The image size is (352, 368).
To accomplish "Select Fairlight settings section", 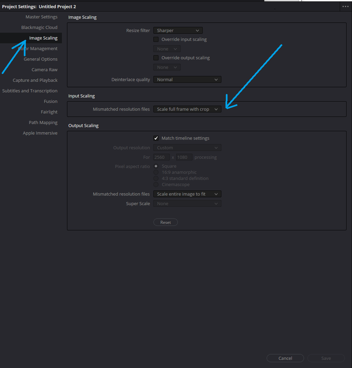I will [x=49, y=112].
